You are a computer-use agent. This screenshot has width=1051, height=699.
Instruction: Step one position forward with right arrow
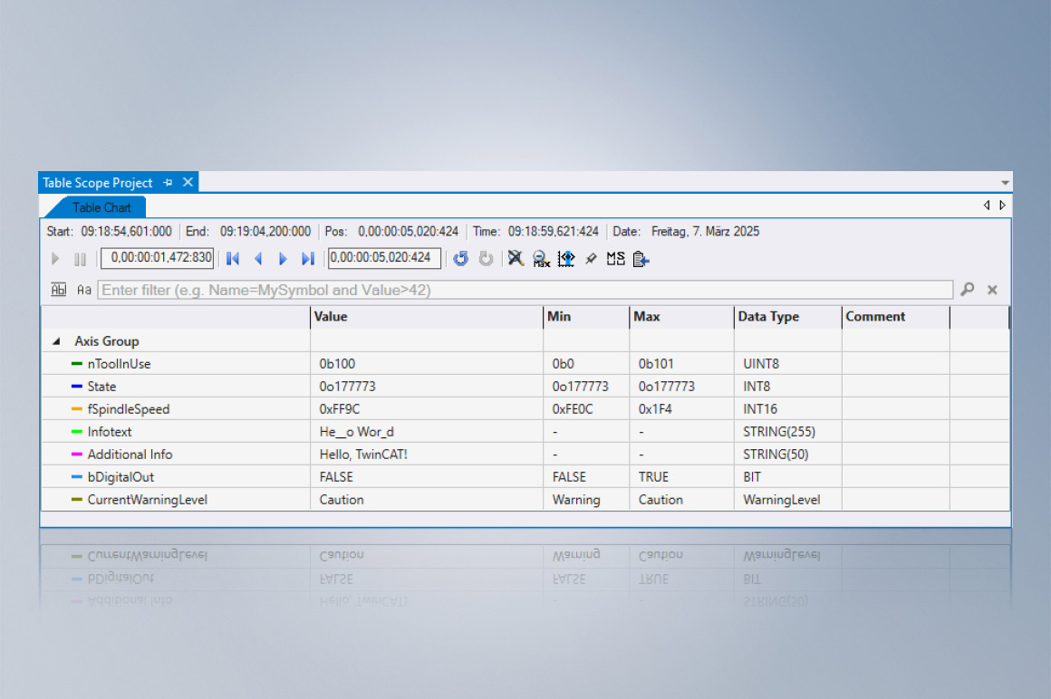pyautogui.click(x=283, y=259)
